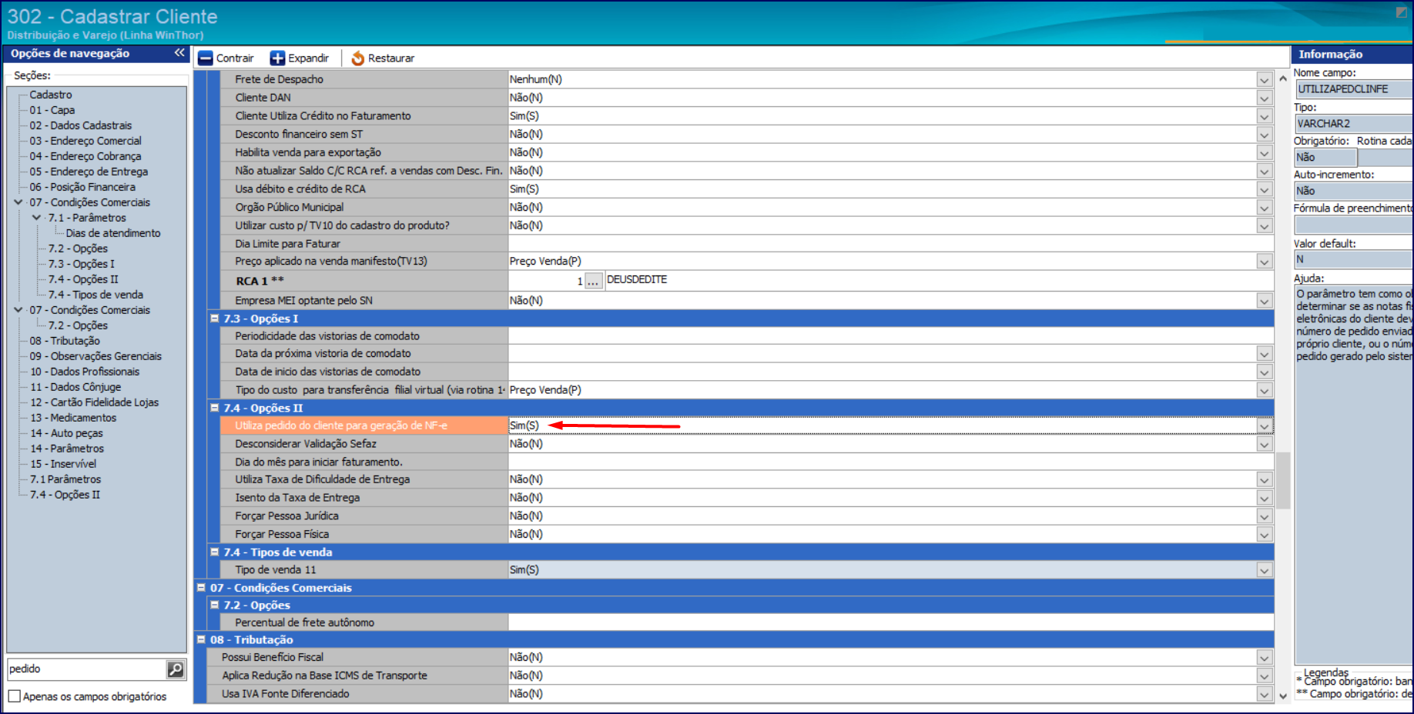This screenshot has width=1414, height=714.
Task: Collapse the navigation options panel chevron
Action: tap(179, 53)
